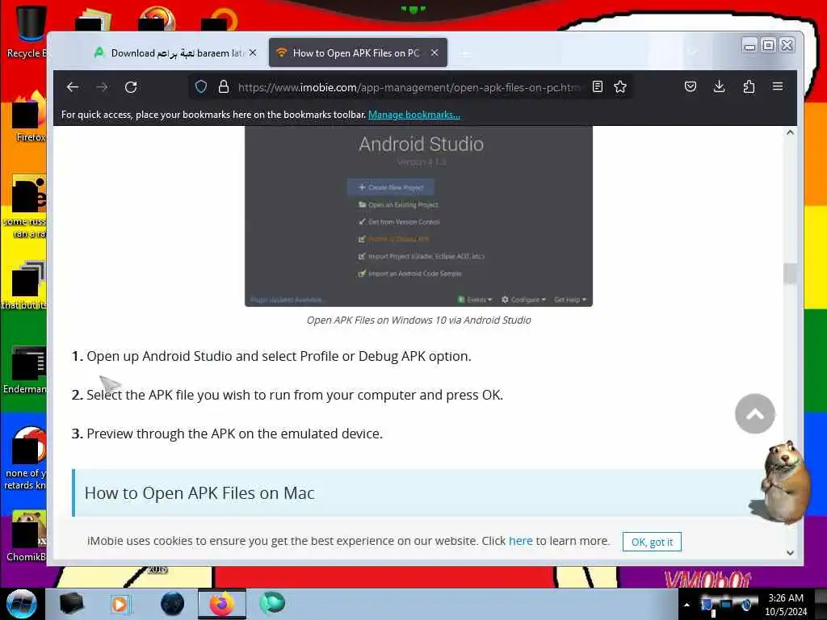827x620 pixels.
Task: Open the Recycle Bin desktop icon
Action: (27, 31)
